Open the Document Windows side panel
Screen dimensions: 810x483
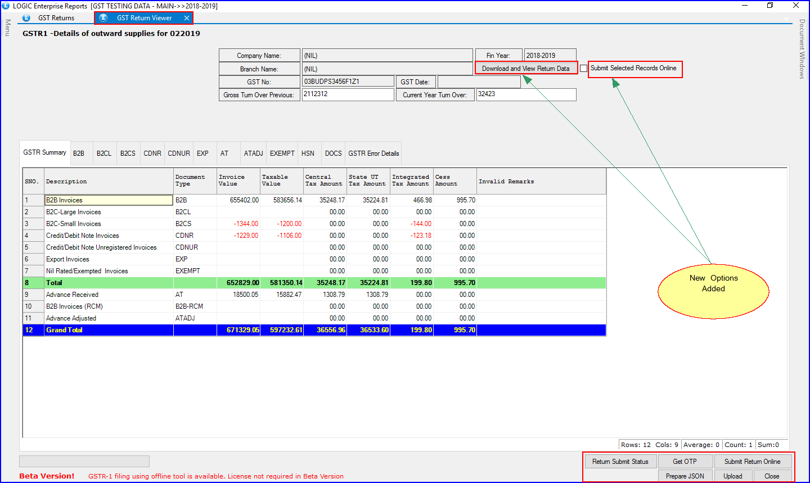click(802, 49)
